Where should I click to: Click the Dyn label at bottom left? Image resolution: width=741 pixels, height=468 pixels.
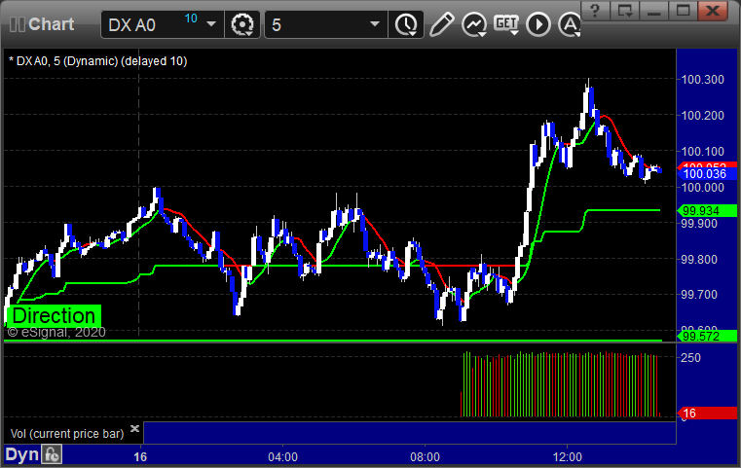click(22, 454)
